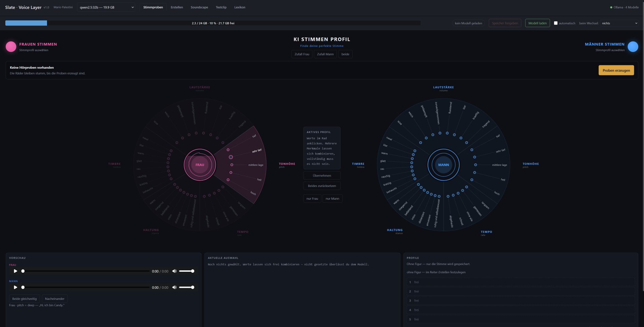Click the 'Modell laden' button

click(x=538, y=23)
